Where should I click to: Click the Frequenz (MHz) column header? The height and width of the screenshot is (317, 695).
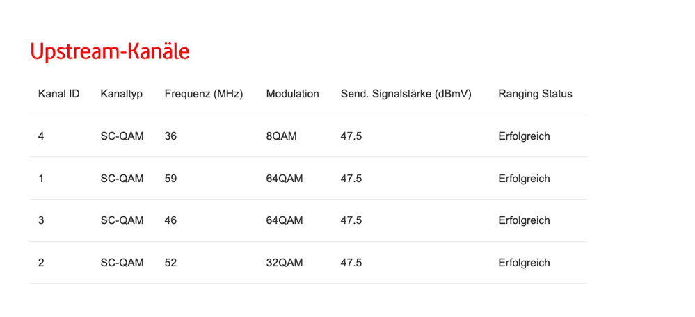coord(203,94)
